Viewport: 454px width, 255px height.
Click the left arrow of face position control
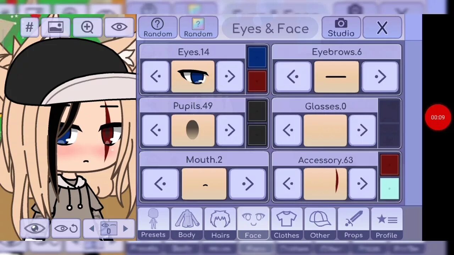click(x=92, y=229)
